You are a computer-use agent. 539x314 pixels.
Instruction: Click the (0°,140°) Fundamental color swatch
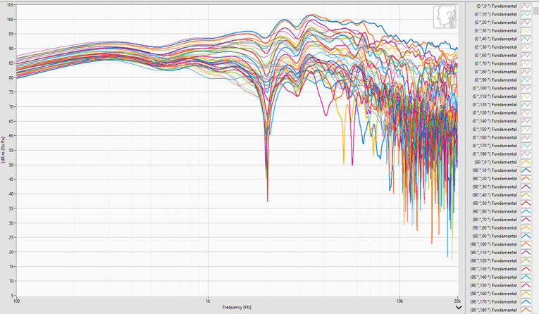tap(526, 121)
